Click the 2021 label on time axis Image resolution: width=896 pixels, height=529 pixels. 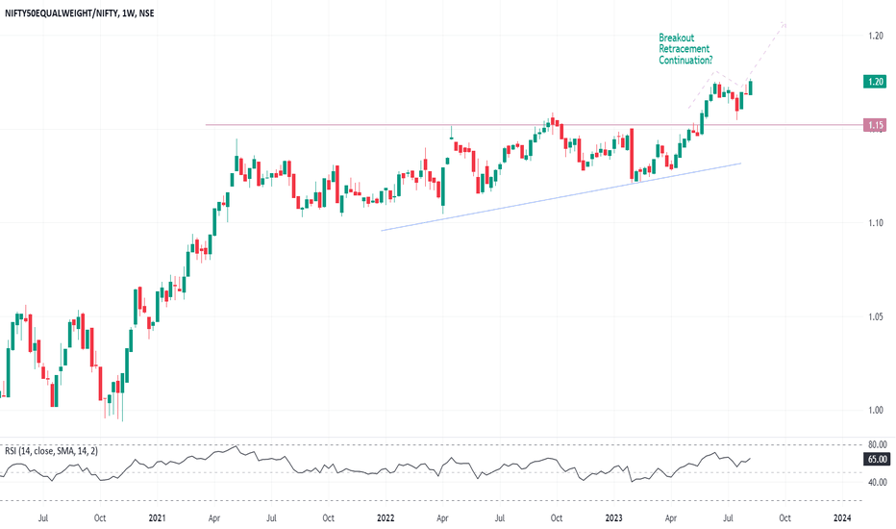[x=157, y=518]
